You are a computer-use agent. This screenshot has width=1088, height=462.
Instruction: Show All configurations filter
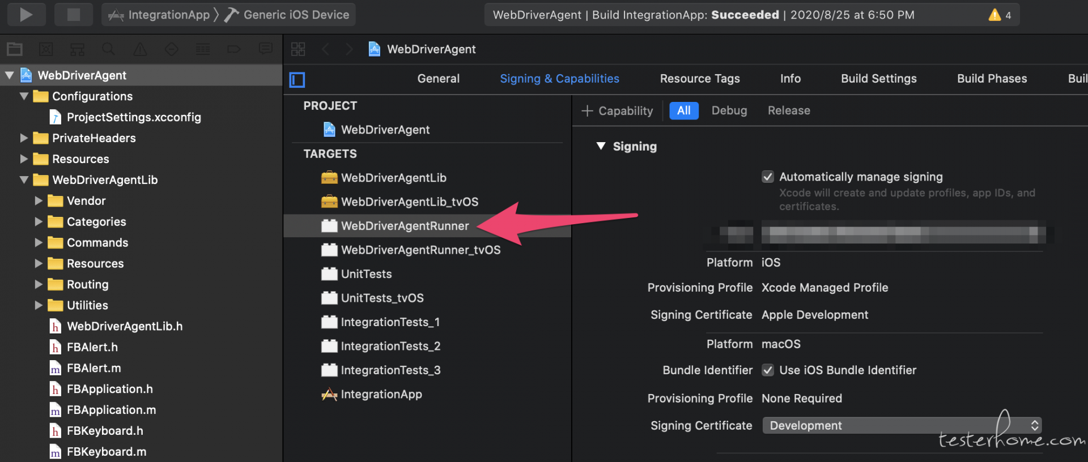point(684,110)
